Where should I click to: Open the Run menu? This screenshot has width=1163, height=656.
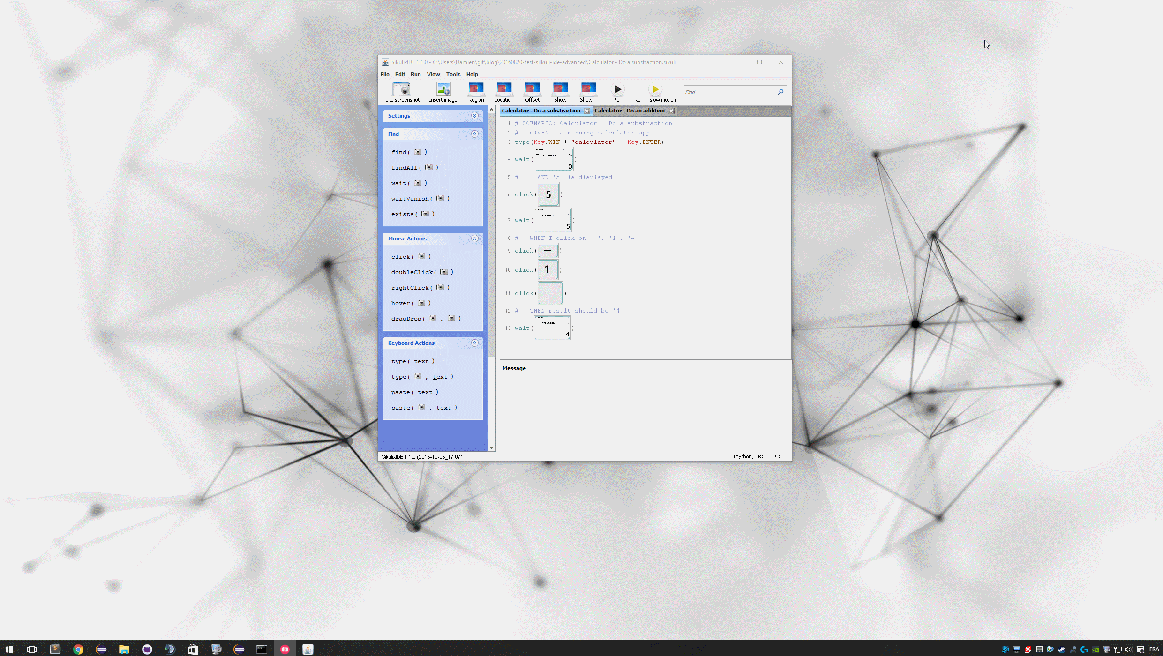[415, 74]
